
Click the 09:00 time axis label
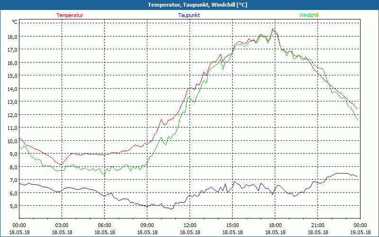[x=147, y=226]
